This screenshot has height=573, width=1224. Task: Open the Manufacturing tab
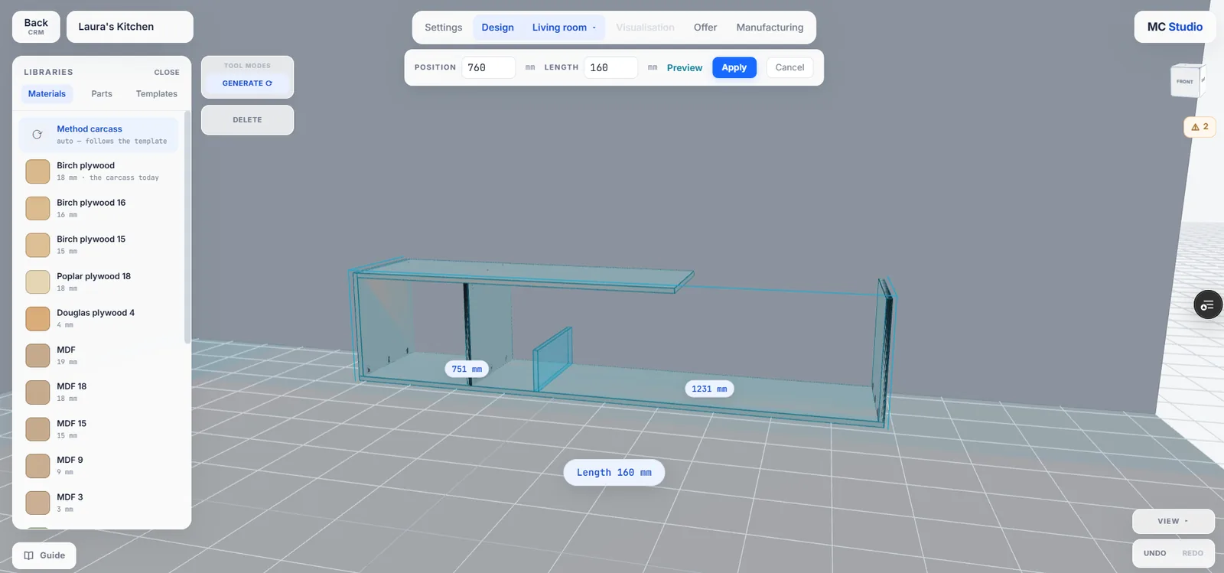click(x=770, y=28)
